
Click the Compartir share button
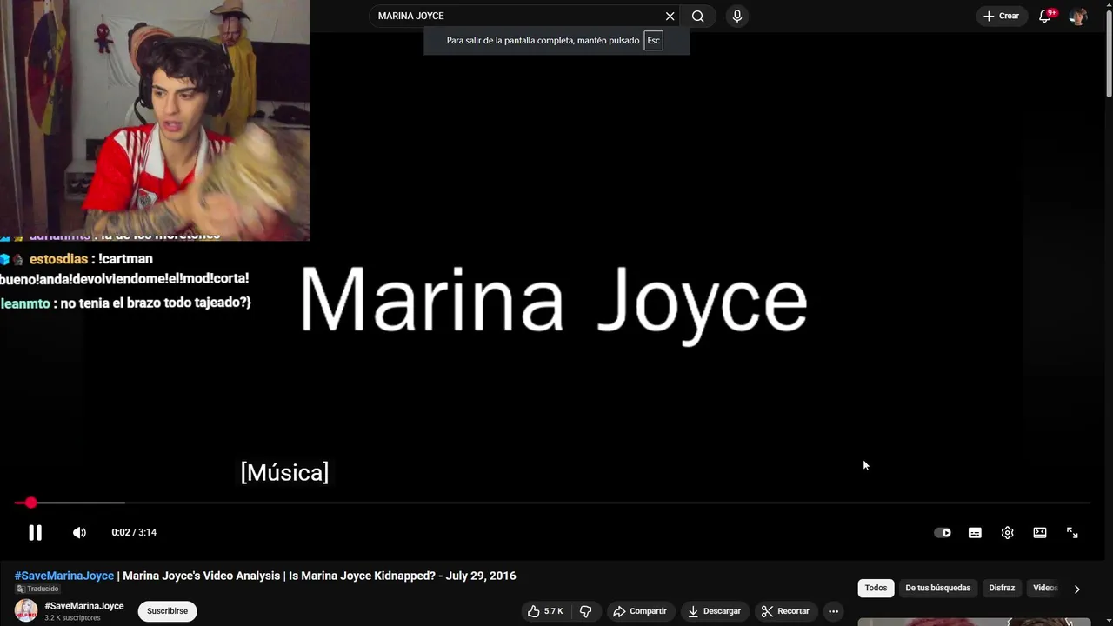coord(639,611)
